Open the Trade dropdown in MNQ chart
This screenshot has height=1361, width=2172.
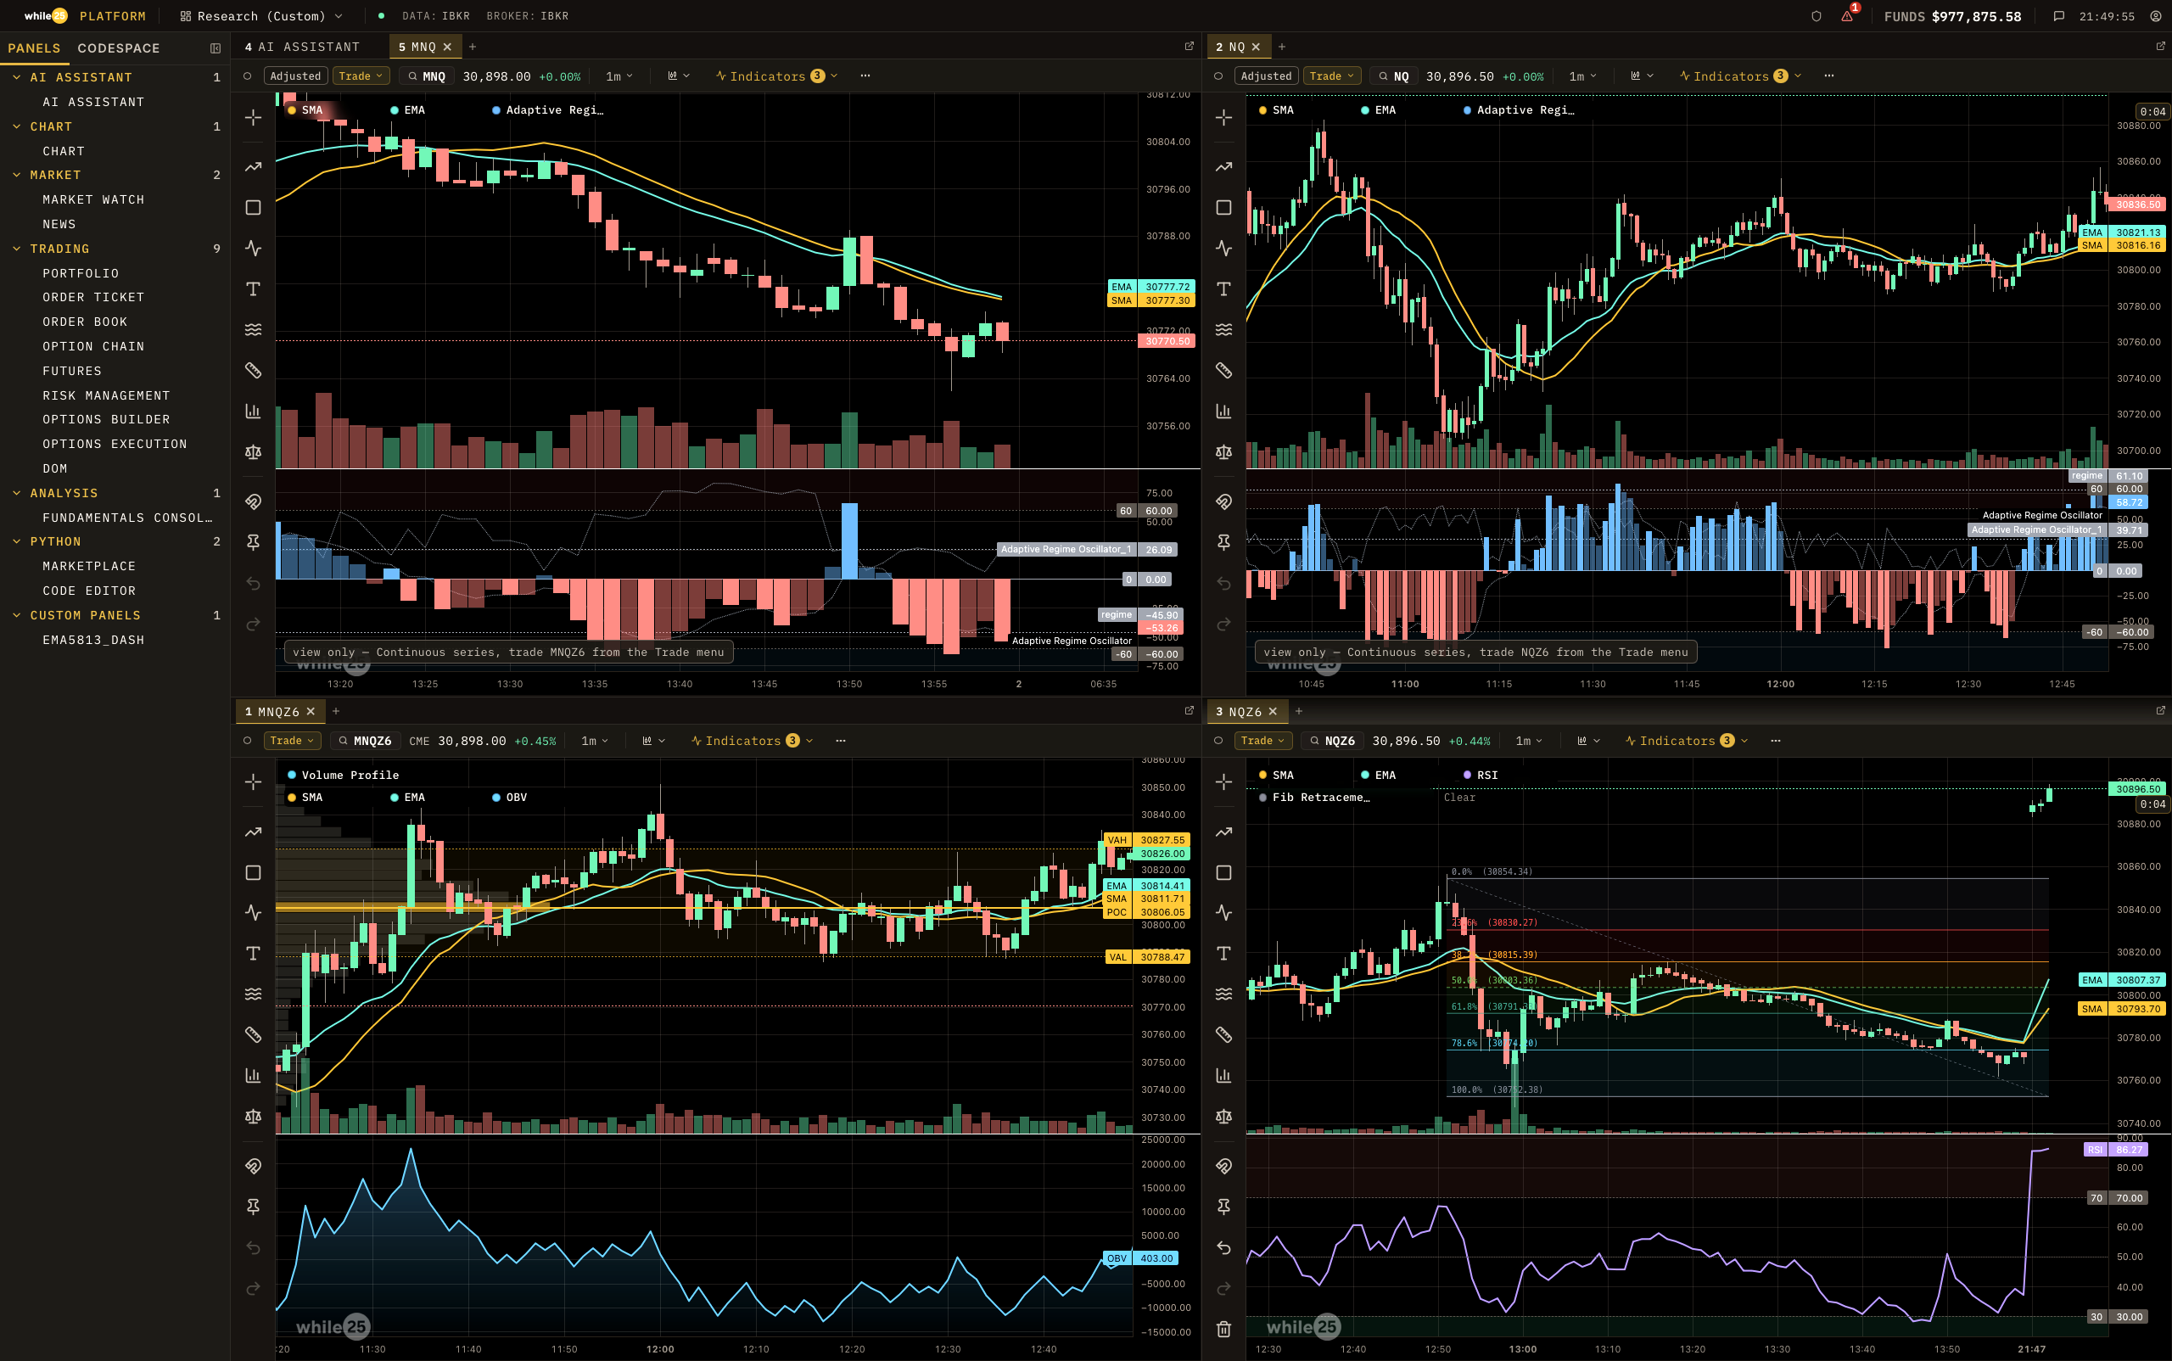[x=361, y=76]
